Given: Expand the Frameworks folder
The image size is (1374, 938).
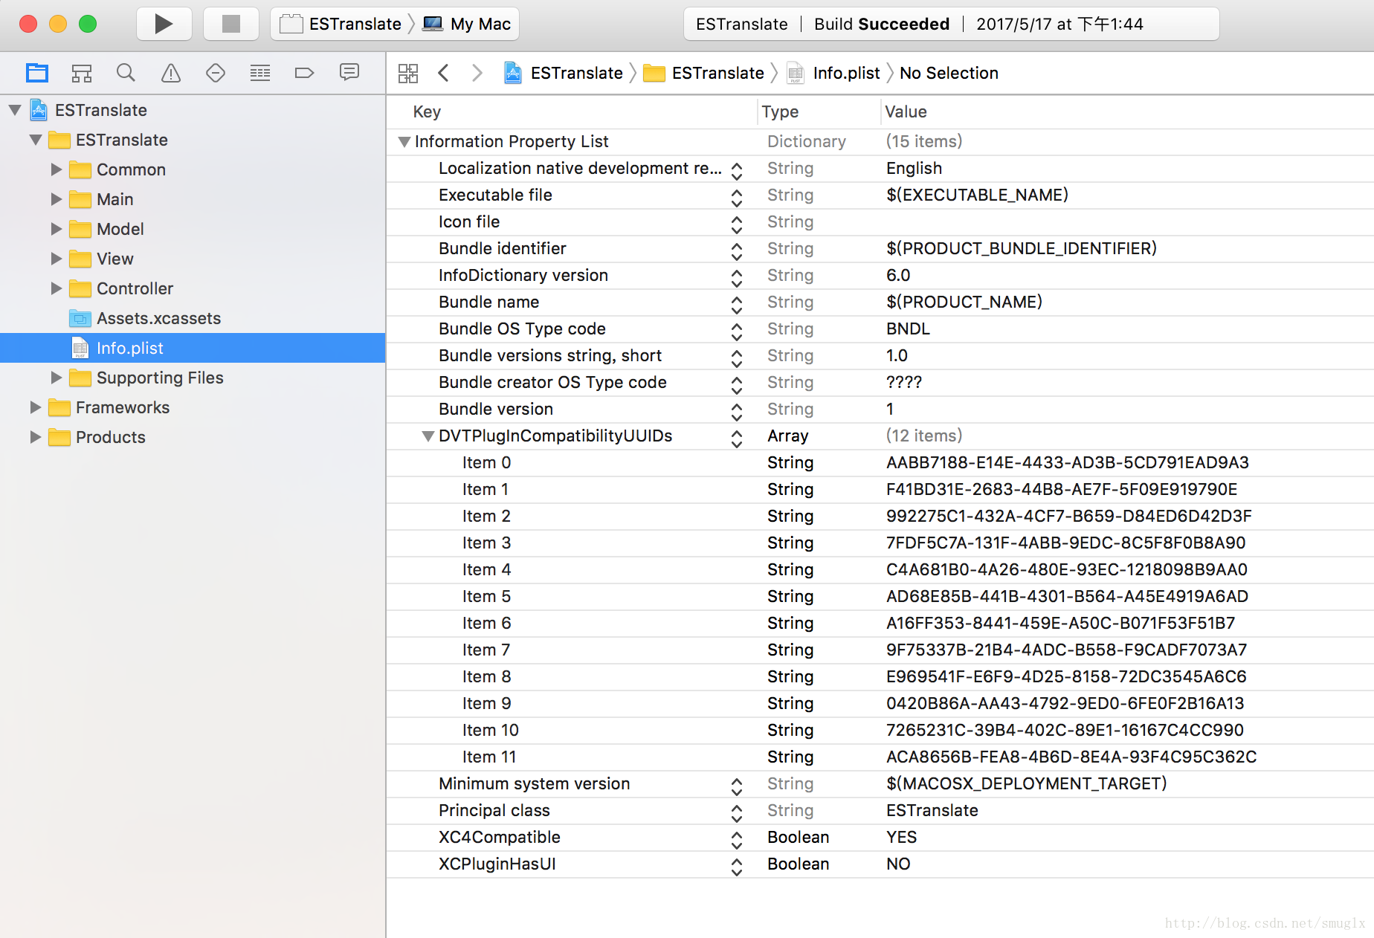Looking at the screenshot, I should pos(36,407).
